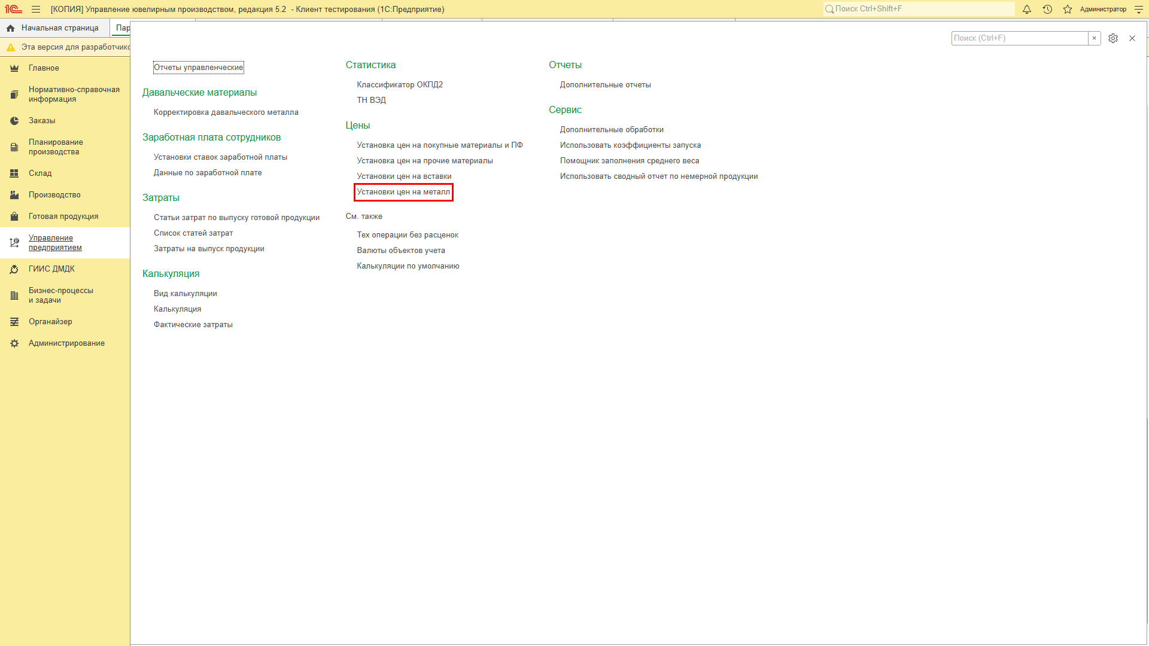Open menu settings gear icon
Screen dimensions: 1149x646
[1113, 38]
